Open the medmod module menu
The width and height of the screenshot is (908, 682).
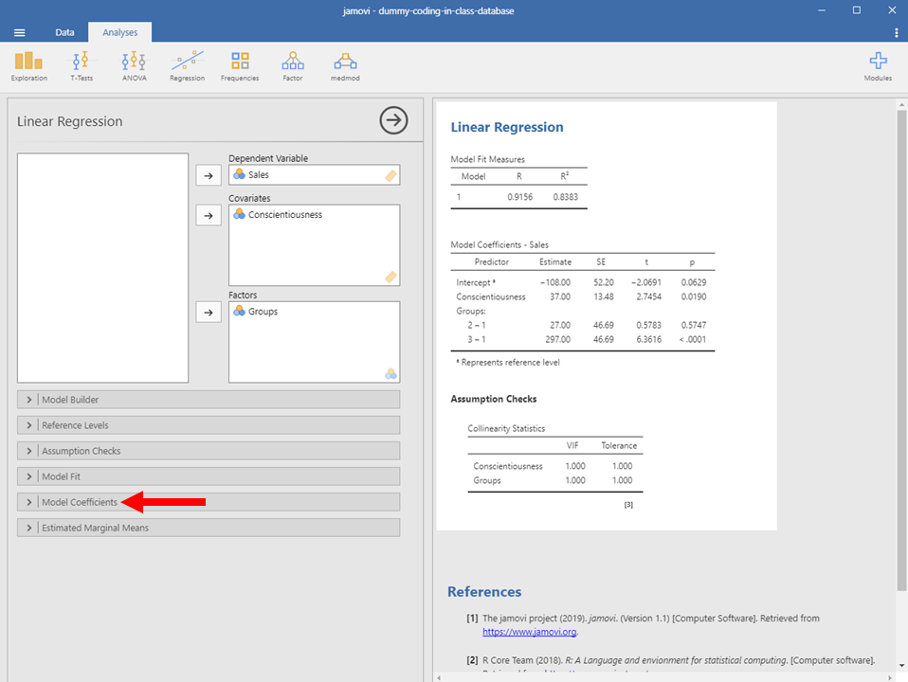click(345, 65)
